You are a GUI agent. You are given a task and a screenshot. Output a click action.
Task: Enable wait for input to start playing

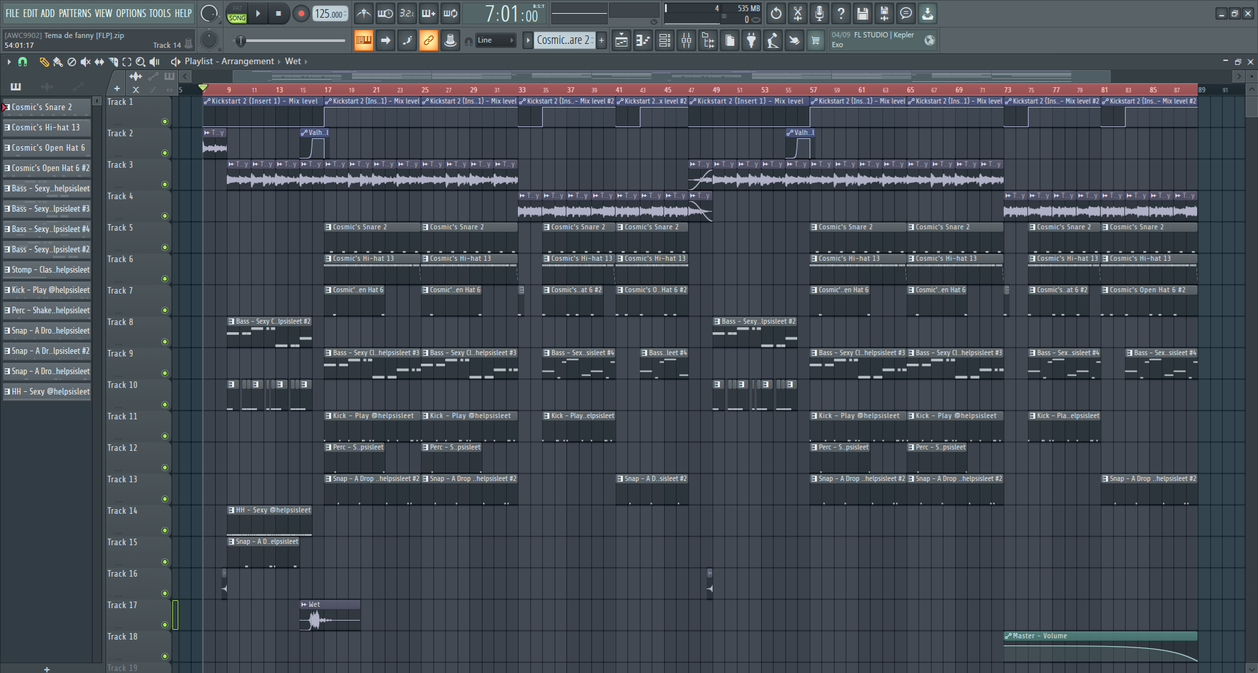pyautogui.click(x=385, y=13)
